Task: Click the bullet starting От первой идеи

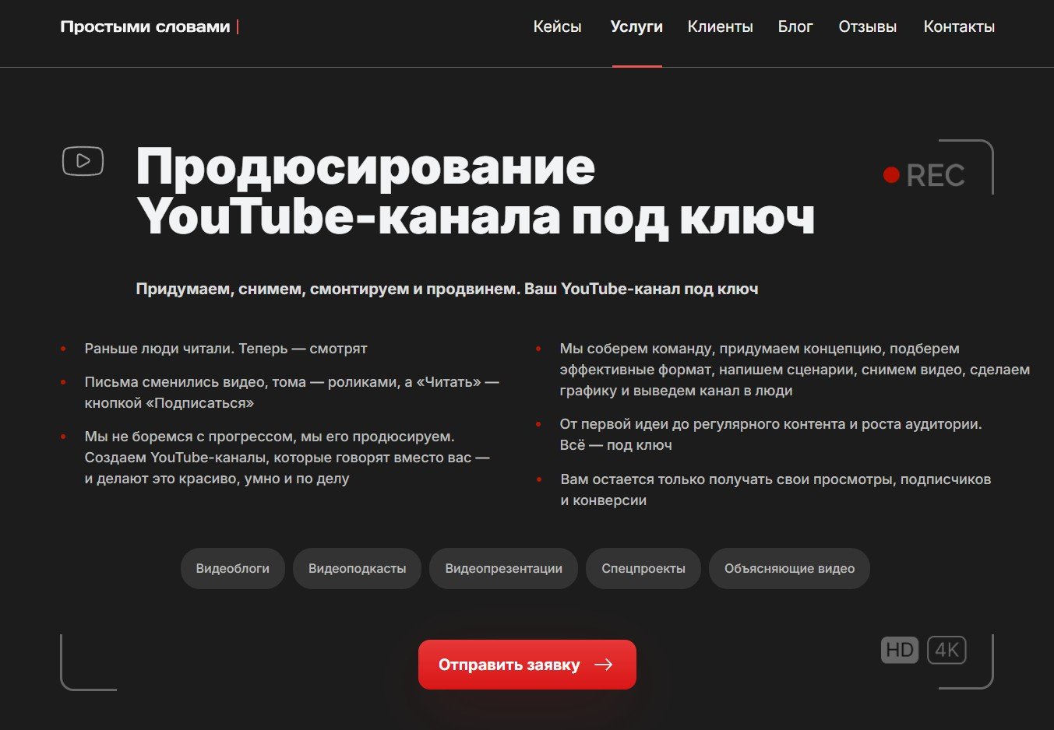Action: pyautogui.click(x=770, y=434)
